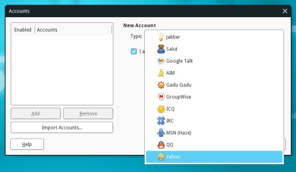Select Jabber from the type list
Image resolution: width=296 pixels, height=172 pixels.
pos(214,37)
